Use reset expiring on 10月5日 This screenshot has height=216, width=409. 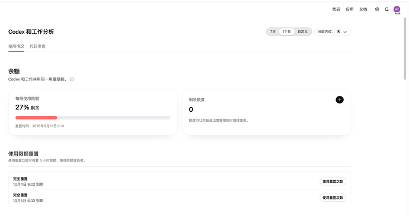(x=333, y=198)
